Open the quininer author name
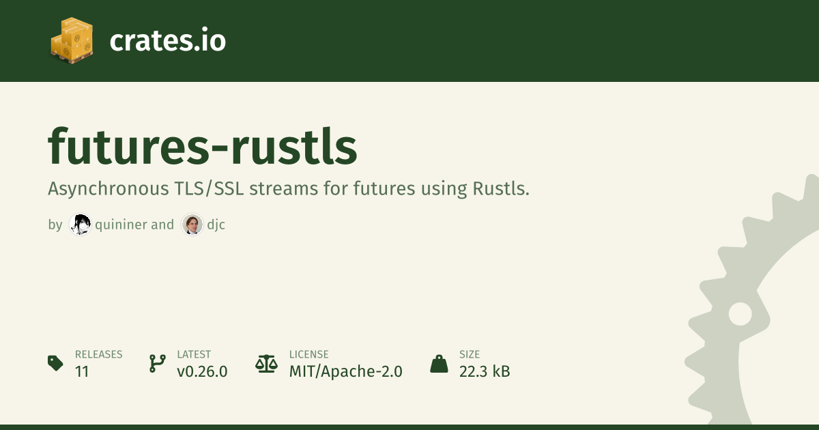Screen dimensions: 819x430 [121, 225]
